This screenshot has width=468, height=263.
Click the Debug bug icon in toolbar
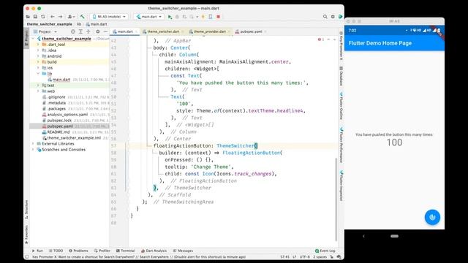[x=177, y=17]
